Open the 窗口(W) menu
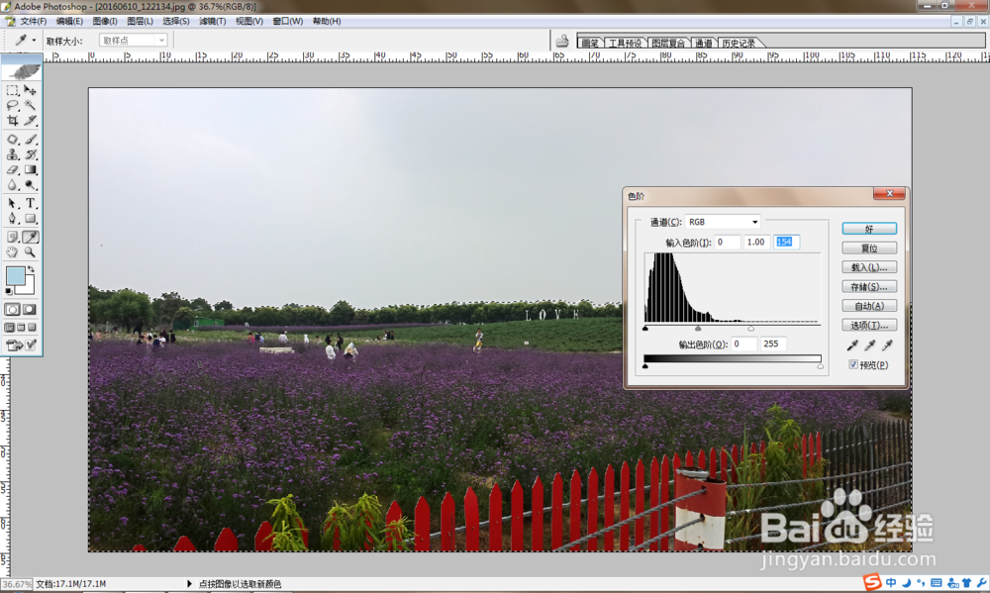Screen dimensions: 990x593 288,22
